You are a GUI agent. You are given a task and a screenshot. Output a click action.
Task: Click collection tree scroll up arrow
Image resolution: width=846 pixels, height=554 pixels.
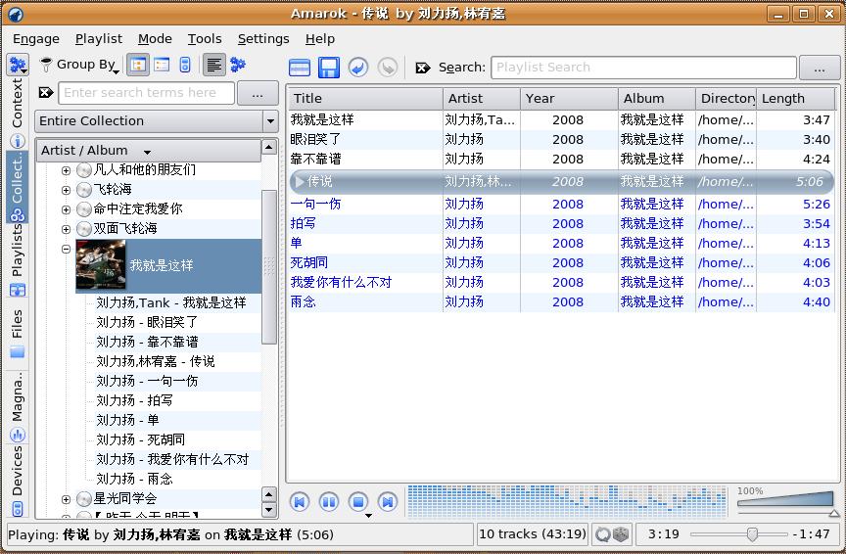268,147
